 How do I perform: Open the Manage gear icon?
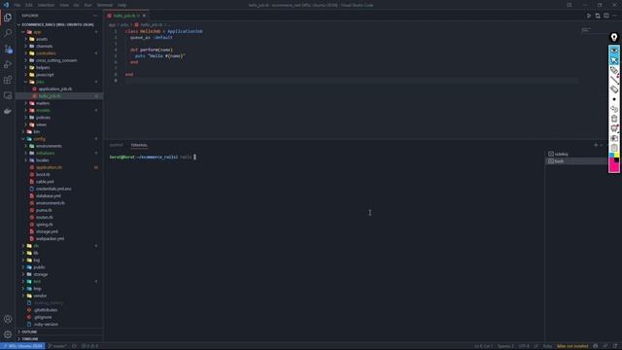pyautogui.click(x=8, y=334)
